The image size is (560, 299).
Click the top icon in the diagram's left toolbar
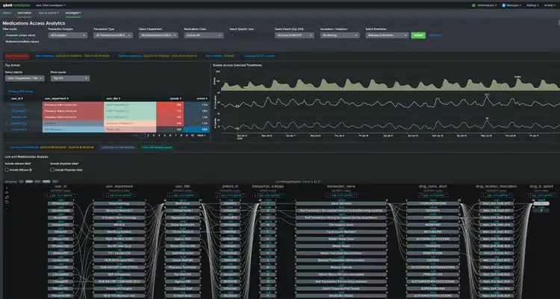click(7, 186)
